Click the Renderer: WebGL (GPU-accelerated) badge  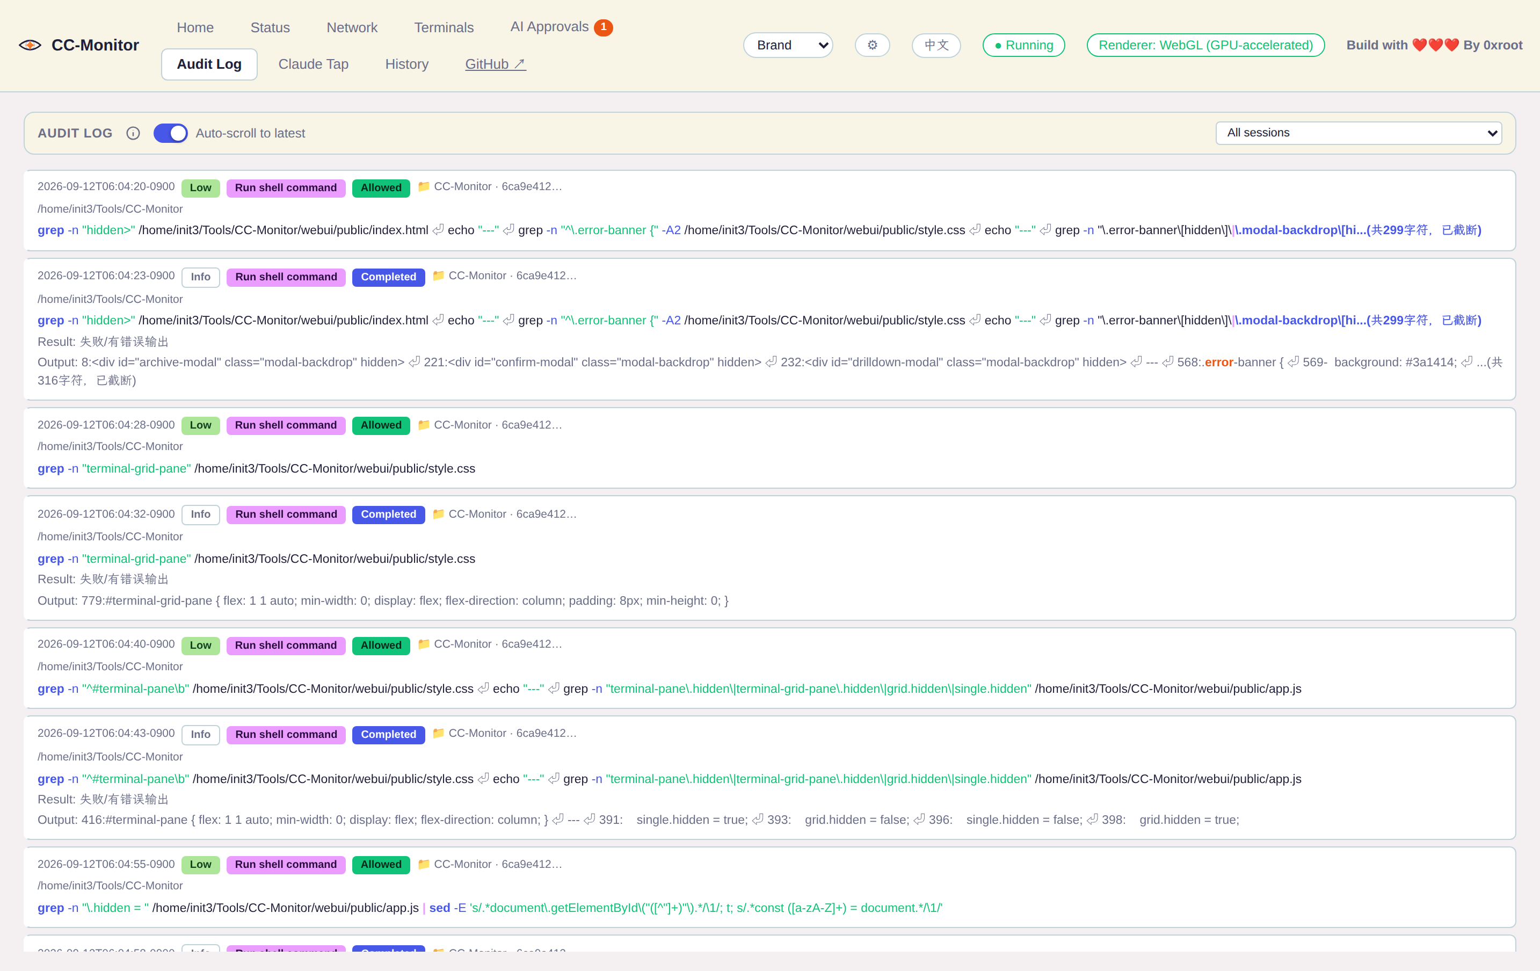1205,45
